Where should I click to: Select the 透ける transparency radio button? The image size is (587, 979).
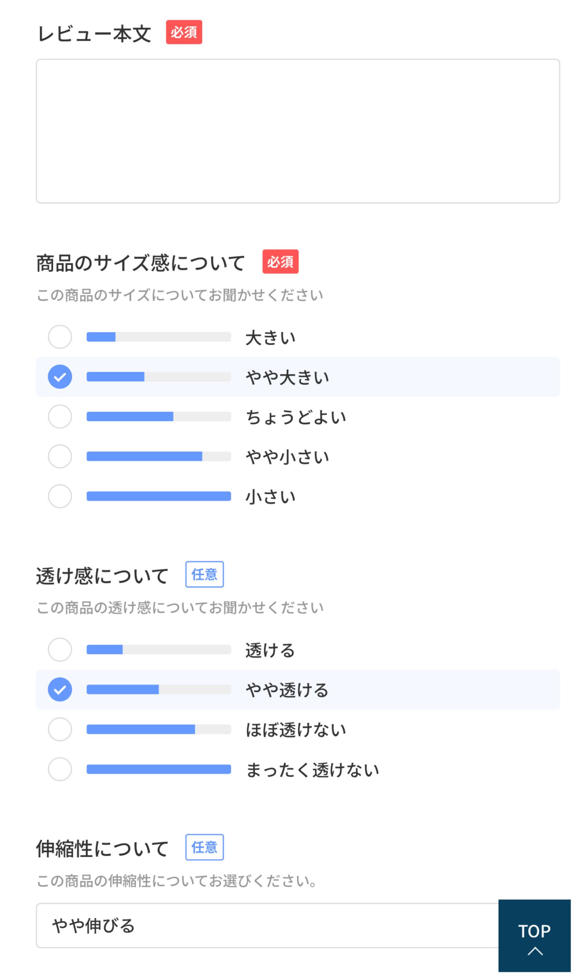click(x=60, y=649)
